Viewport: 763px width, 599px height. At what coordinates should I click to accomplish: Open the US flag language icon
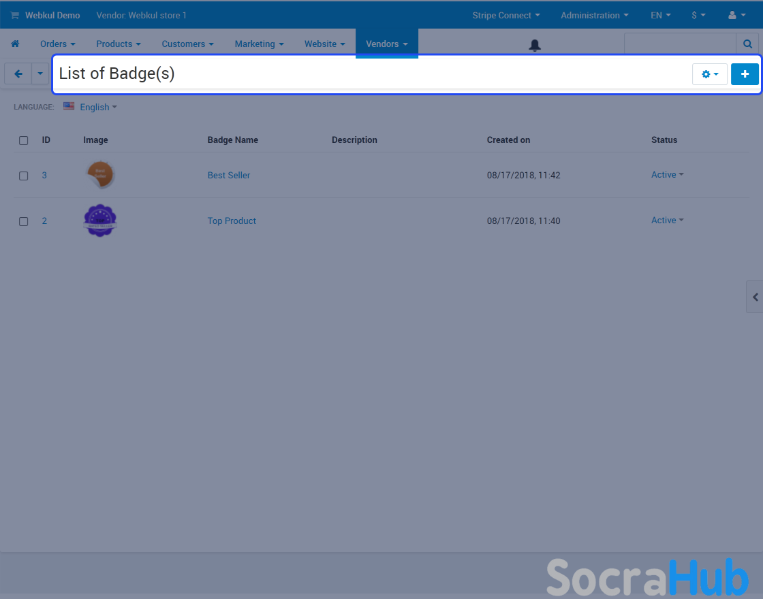69,106
